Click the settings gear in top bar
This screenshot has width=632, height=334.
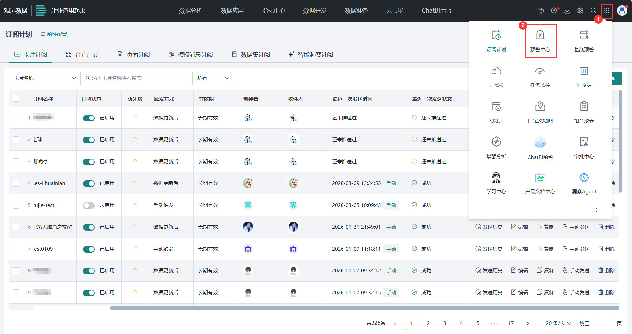(x=580, y=11)
